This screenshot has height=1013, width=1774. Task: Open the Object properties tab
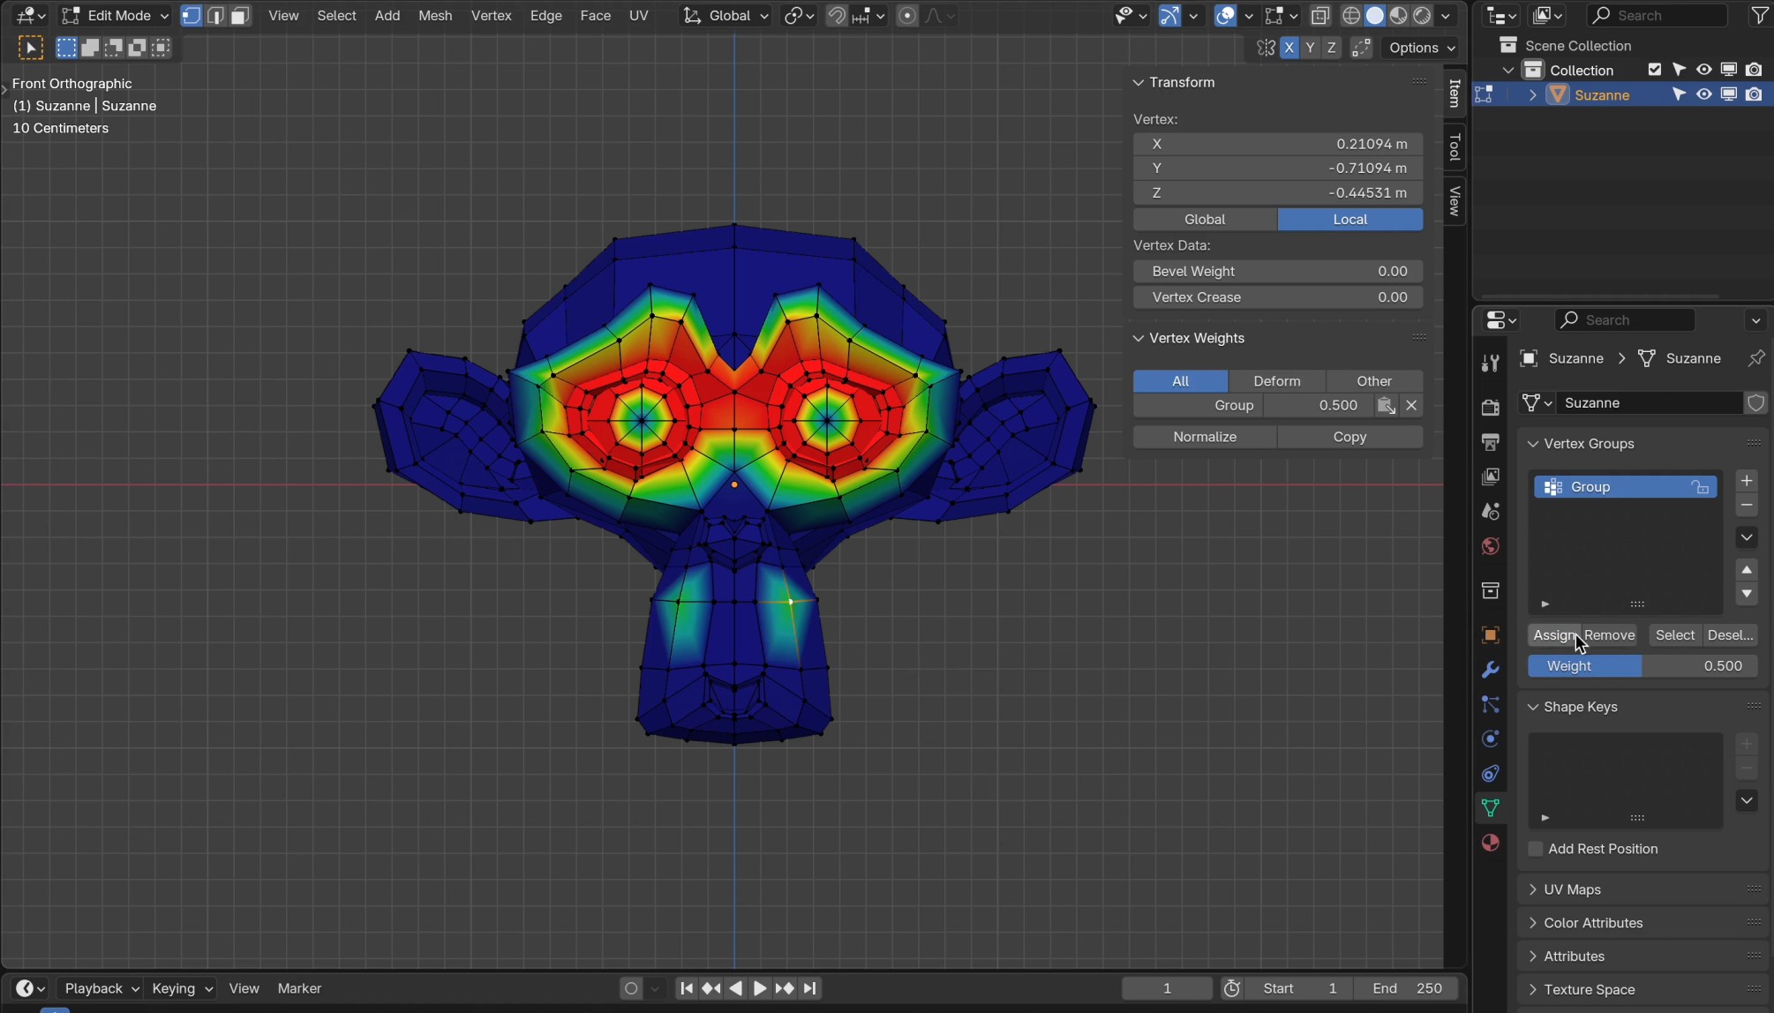tap(1491, 634)
